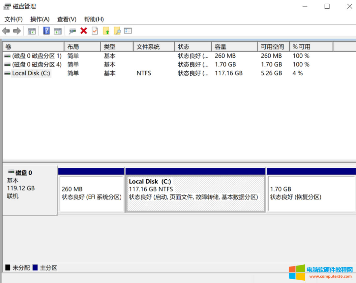The width and height of the screenshot is (356, 283).
Task: Click the 文件系统 column header
Action: coord(154,47)
